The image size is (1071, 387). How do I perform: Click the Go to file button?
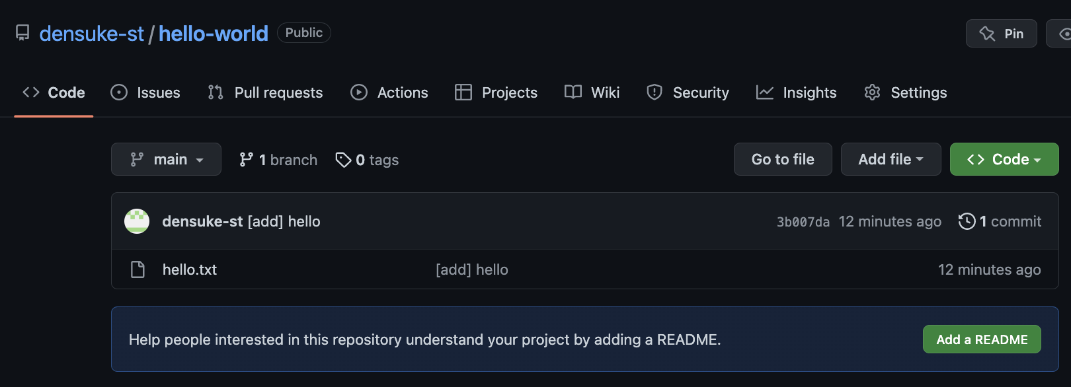click(x=783, y=159)
